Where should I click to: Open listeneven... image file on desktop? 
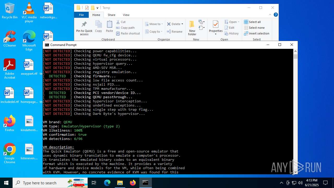[x=29, y=152]
